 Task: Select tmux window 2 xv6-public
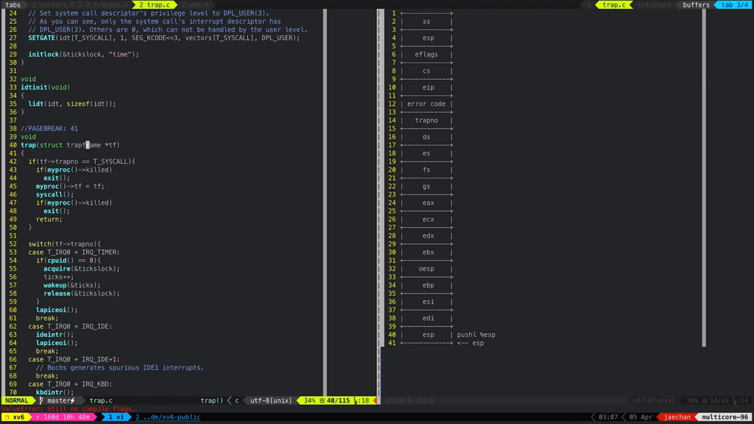[x=168, y=417]
